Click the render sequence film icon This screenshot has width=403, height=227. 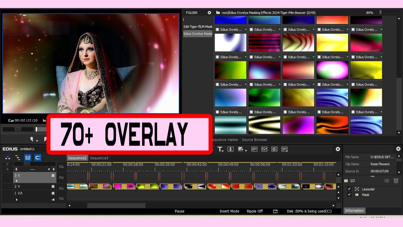tap(241, 149)
